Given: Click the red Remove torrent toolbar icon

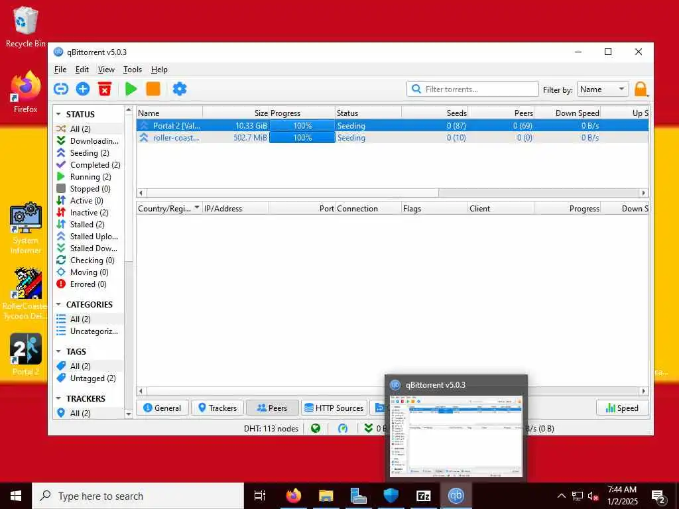Looking at the screenshot, I should tap(105, 89).
